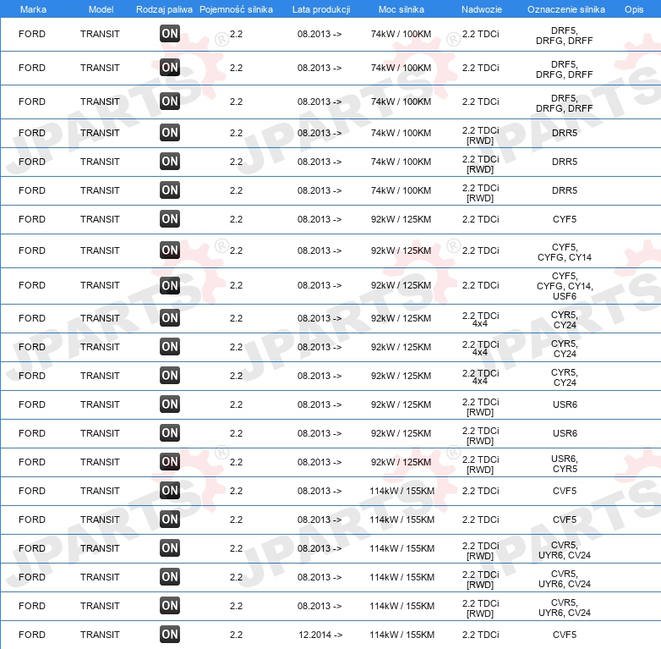The height and width of the screenshot is (649, 661).
Task: Click '92kW / 125KM' in the CYF5-only row
Action: [401, 219]
